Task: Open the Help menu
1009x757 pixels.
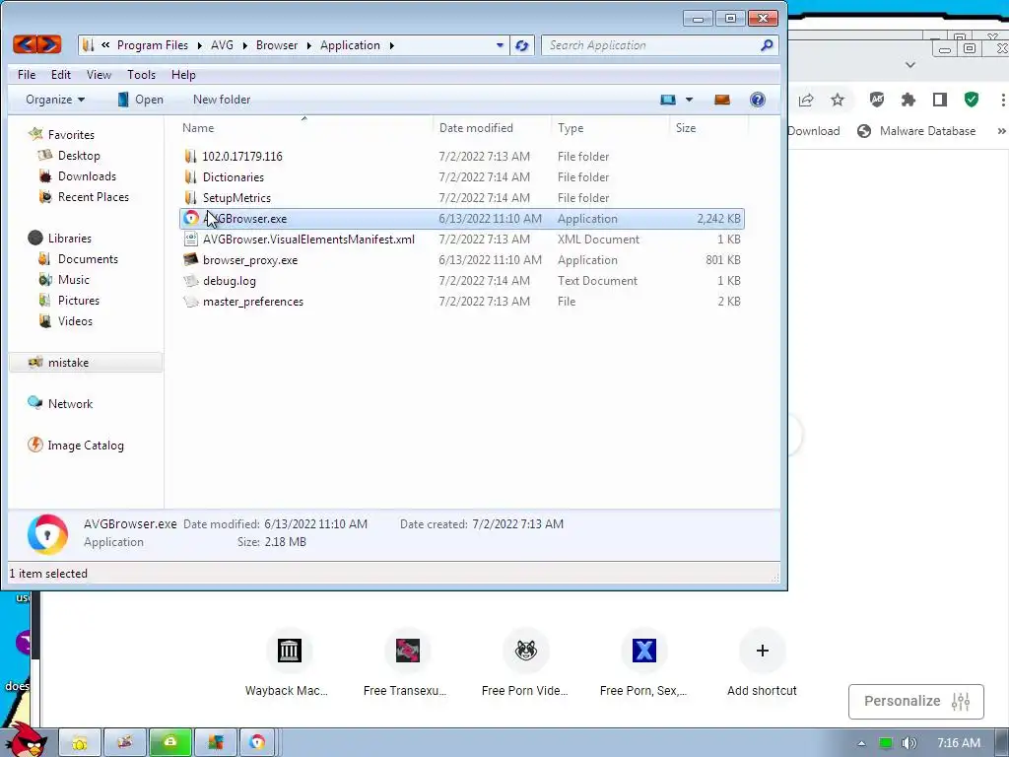Action: (x=183, y=75)
